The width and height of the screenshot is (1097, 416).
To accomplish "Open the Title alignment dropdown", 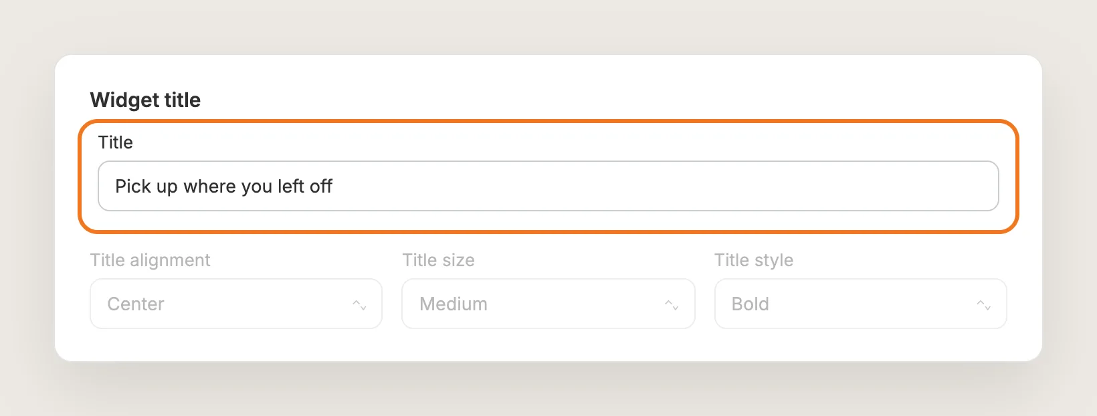I will point(236,304).
